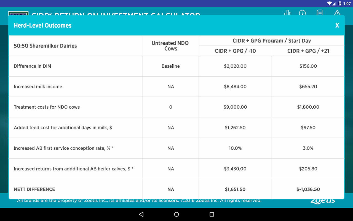Select CIDR + GPG Program / Start Day header
353x221 pixels.
pos(272,41)
